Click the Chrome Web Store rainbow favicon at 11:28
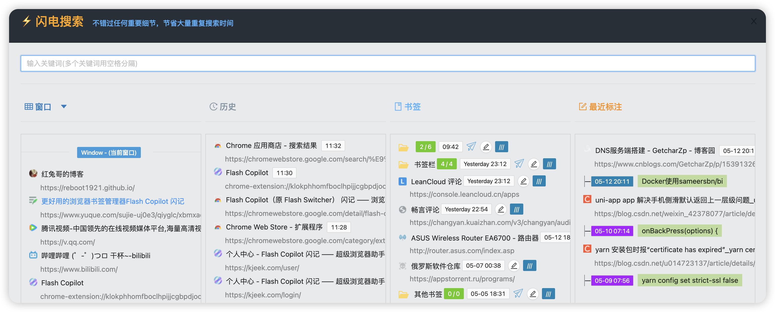The height and width of the screenshot is (312, 775). (218, 227)
